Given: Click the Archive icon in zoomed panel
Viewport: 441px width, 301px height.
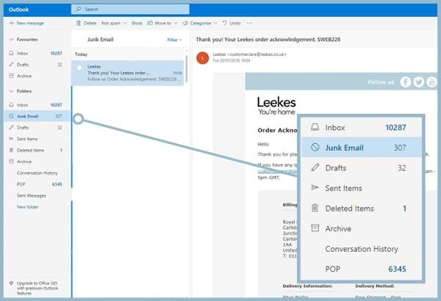Looking at the screenshot, I should (x=315, y=228).
